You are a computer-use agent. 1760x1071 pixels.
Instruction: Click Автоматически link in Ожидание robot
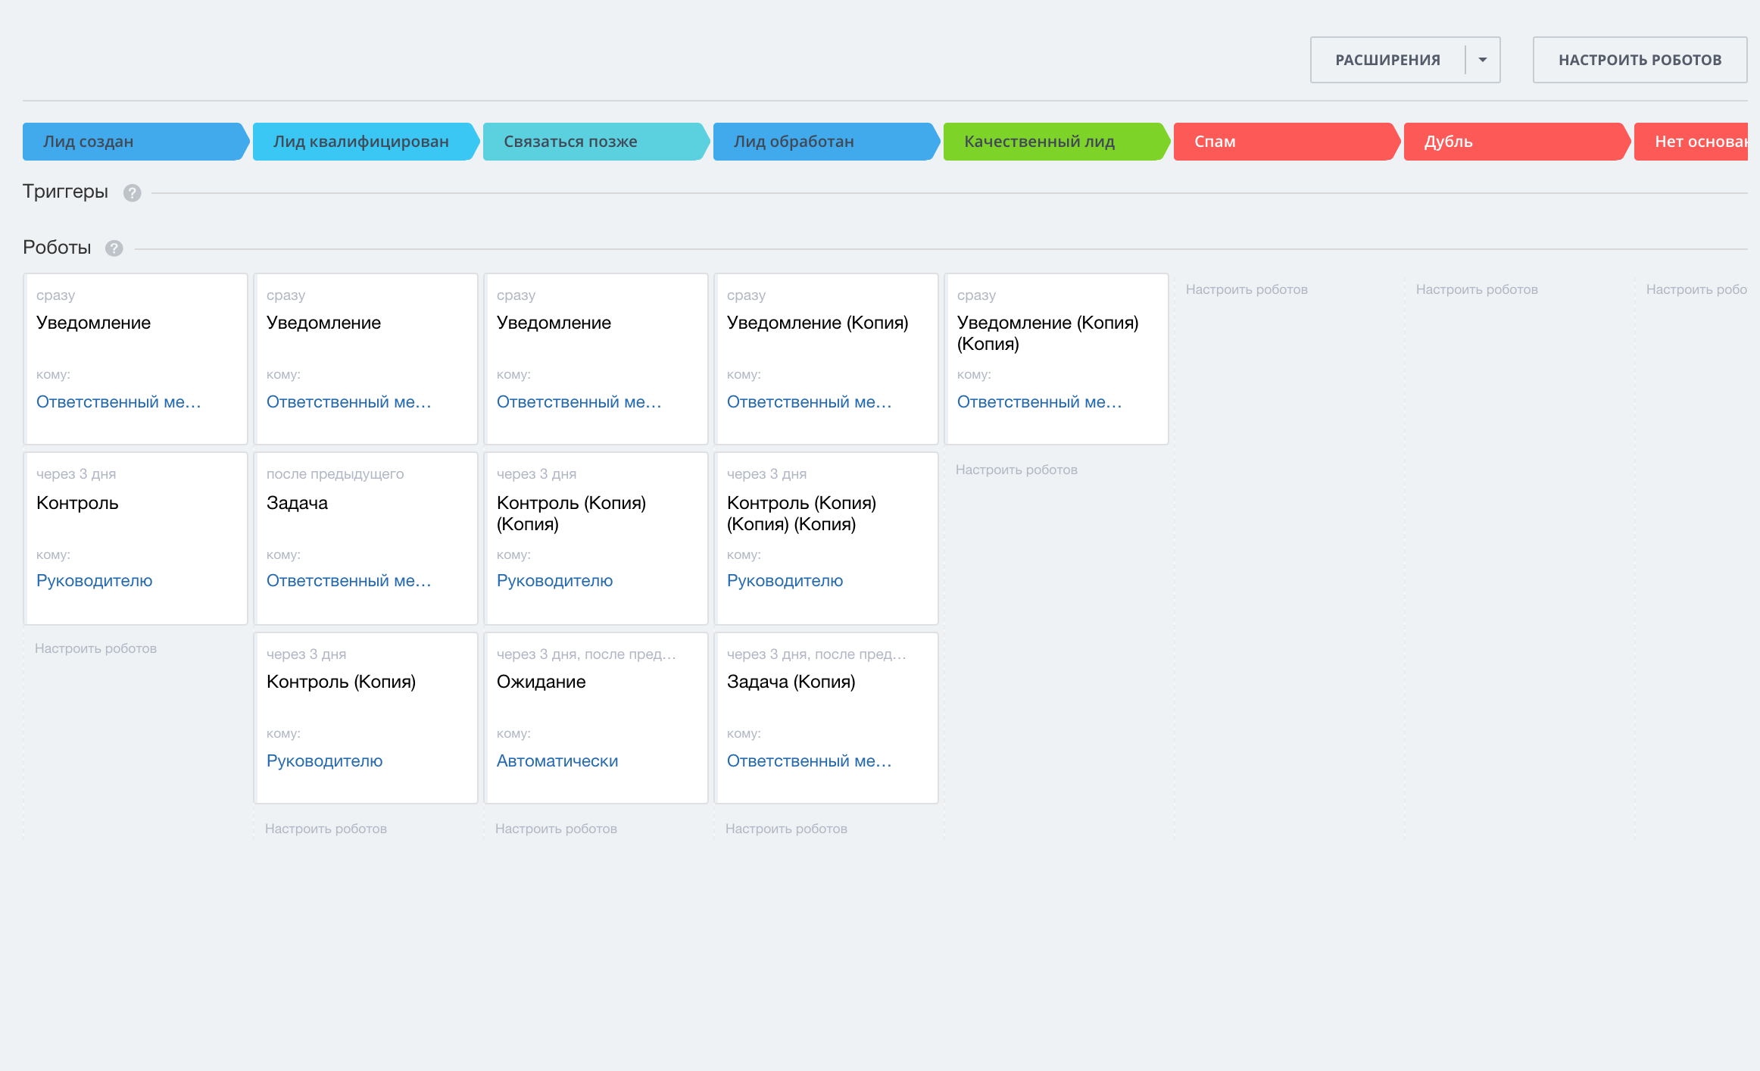click(557, 760)
